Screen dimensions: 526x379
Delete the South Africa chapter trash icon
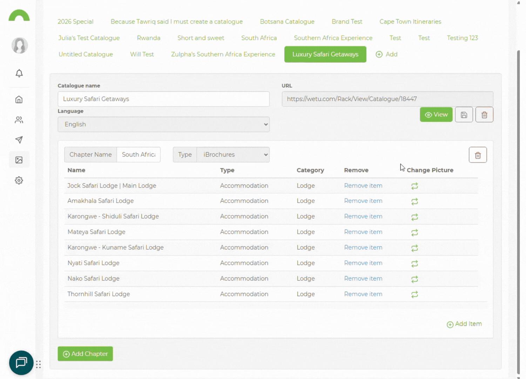pos(478,155)
